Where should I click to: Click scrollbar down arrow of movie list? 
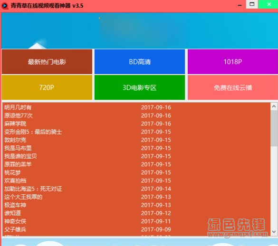pos(274,232)
